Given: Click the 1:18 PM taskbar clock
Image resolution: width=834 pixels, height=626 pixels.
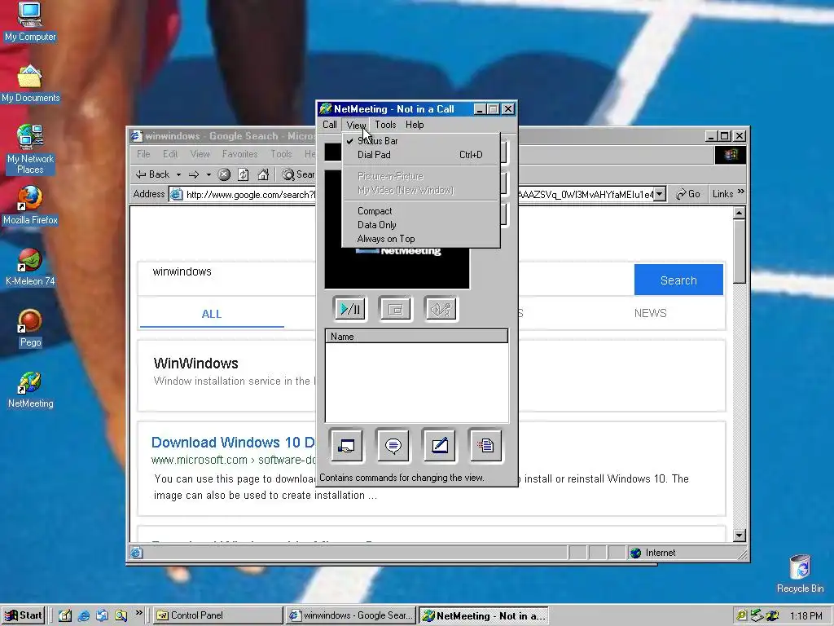Looking at the screenshot, I should click(x=805, y=616).
